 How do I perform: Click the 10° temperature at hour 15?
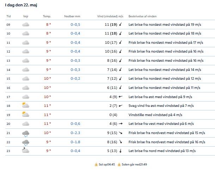click(48, 78)
